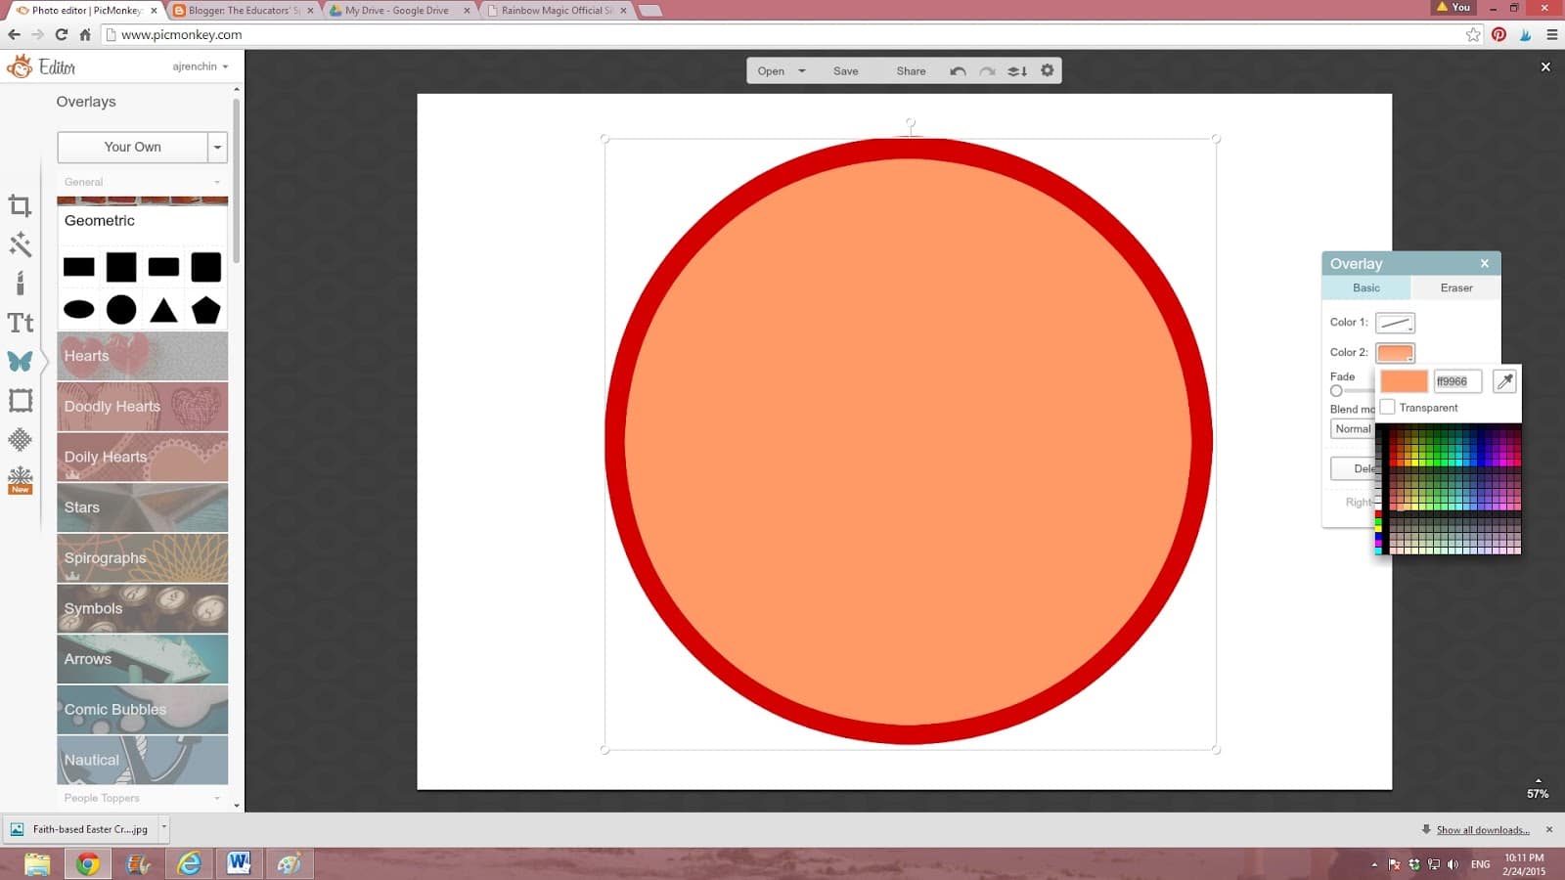Expand the Open dropdown arrow

pos(802,71)
